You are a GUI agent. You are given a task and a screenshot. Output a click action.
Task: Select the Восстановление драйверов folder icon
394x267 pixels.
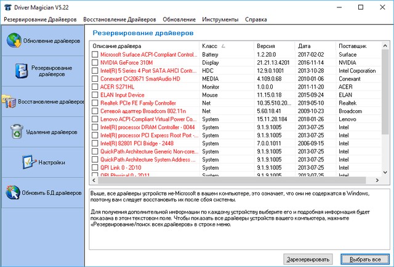(7, 101)
